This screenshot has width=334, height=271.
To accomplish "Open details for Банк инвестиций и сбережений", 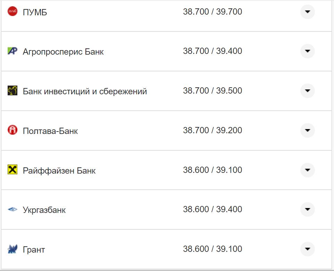I will 307,91.
